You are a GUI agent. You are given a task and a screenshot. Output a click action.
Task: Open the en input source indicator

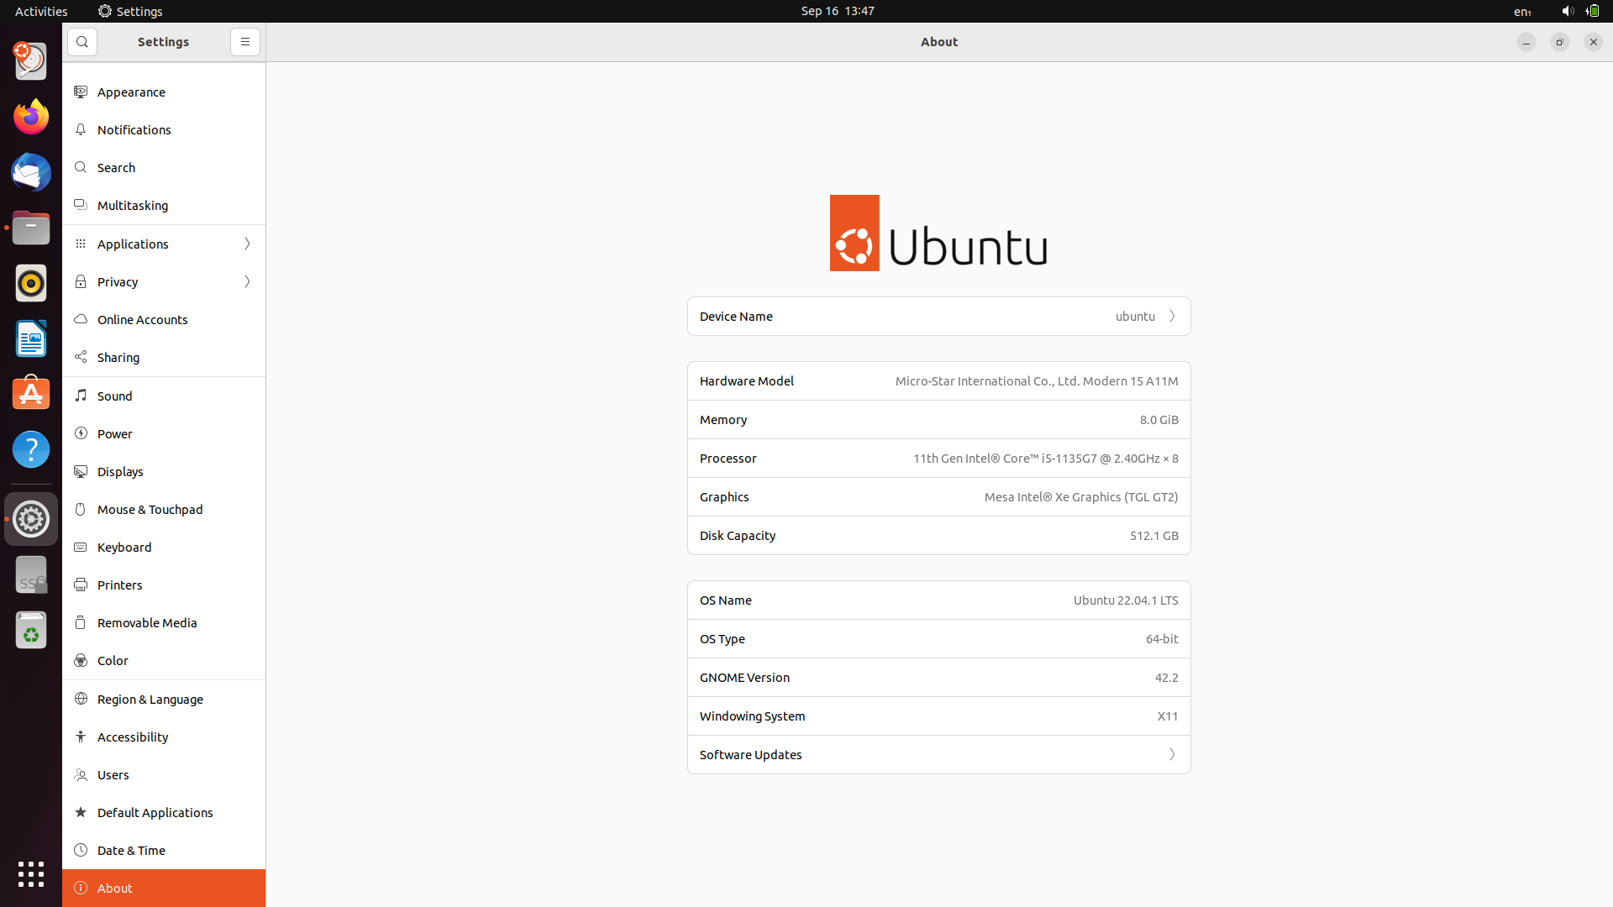tap(1522, 11)
